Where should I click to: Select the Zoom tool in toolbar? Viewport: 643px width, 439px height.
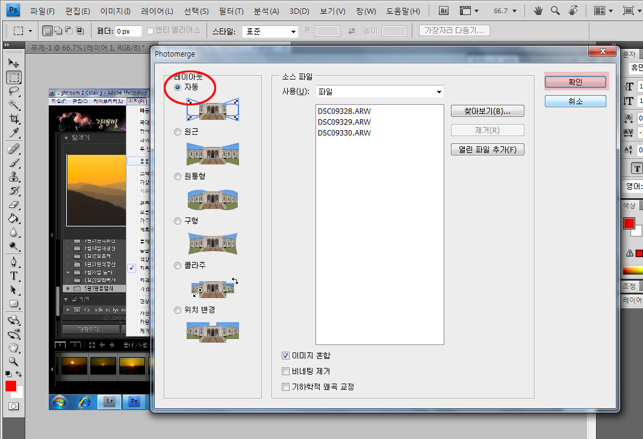click(14, 361)
